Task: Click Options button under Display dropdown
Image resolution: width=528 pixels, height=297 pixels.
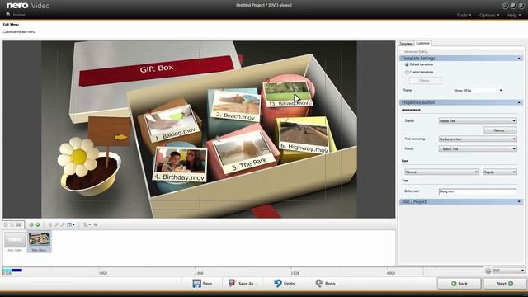Action: (500, 130)
